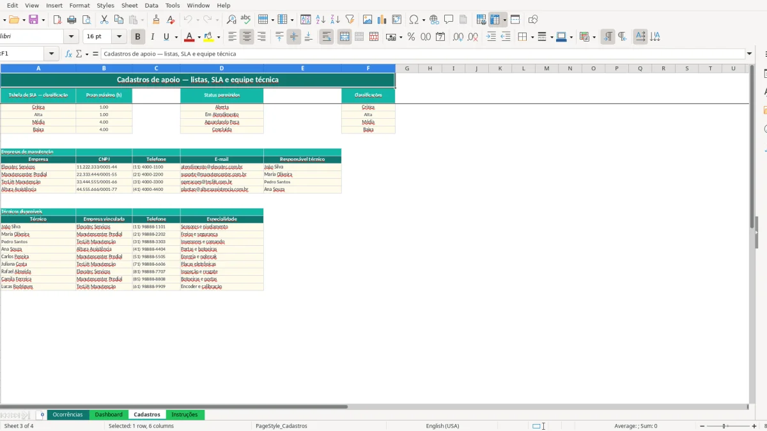Click column header K
767x431 pixels.
pyautogui.click(x=500, y=68)
